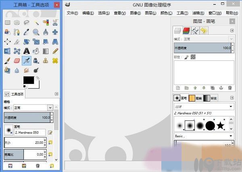
Task: Select the Blur/Sharpen droplet tool
Action: [17, 70]
